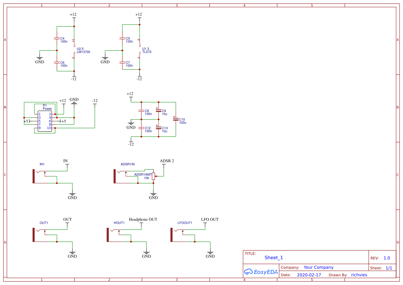Click the Your Company field

tap(319, 267)
